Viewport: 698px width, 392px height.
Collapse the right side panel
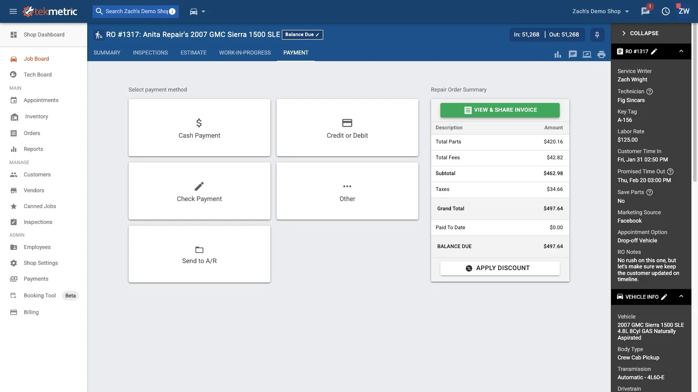[640, 33]
